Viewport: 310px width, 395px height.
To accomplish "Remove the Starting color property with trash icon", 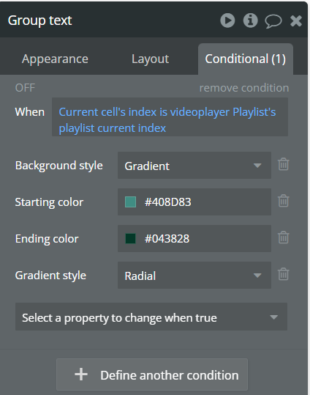I will 284,201.
